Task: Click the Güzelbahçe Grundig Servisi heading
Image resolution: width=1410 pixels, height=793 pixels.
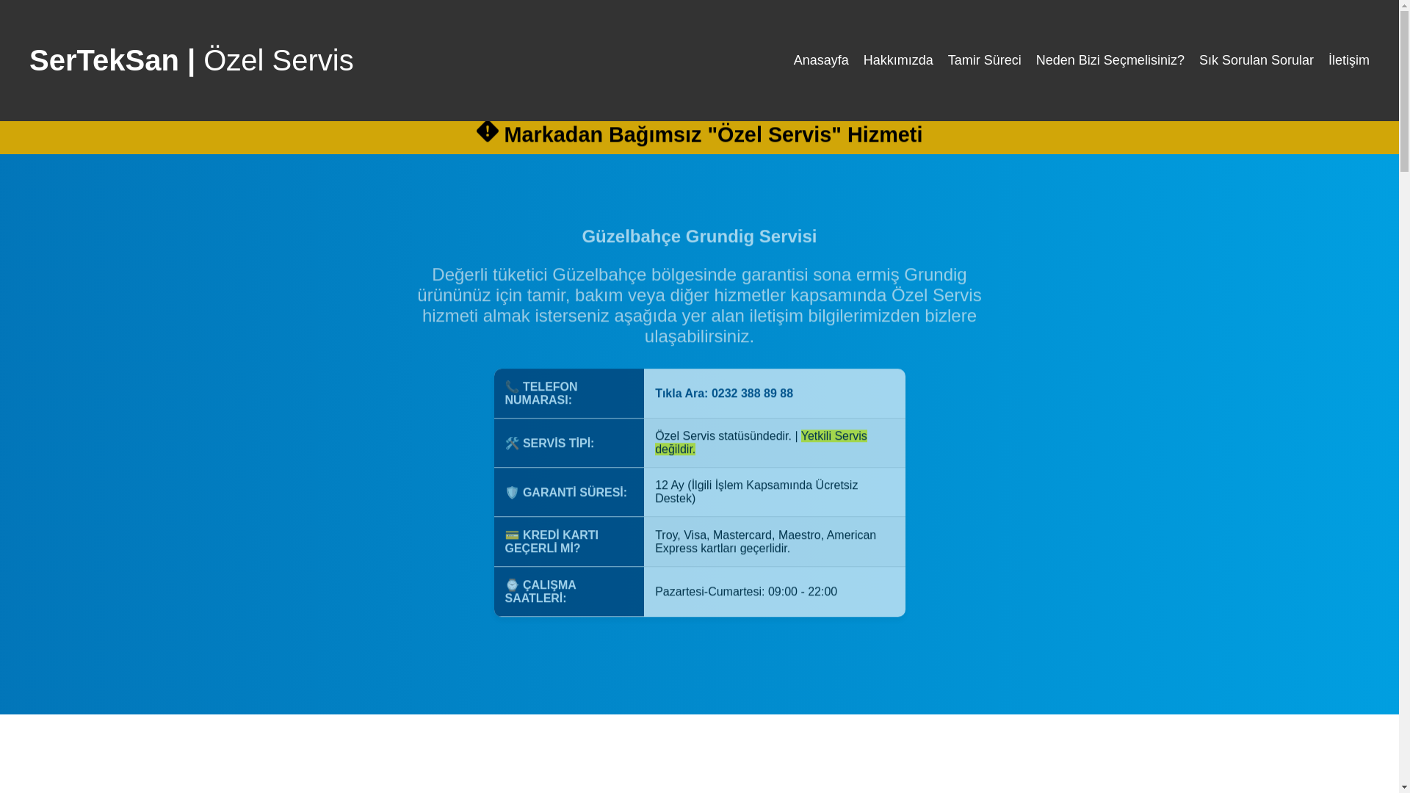Action: 699,236
